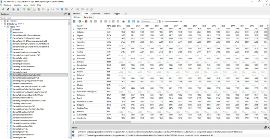Switch to Form view tab
Screen dimensions: 270x139
point(88,17)
